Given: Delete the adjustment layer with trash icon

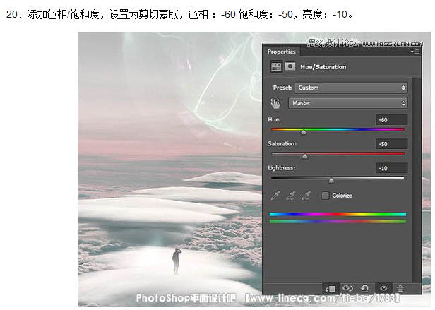Looking at the screenshot, I should point(400,288).
